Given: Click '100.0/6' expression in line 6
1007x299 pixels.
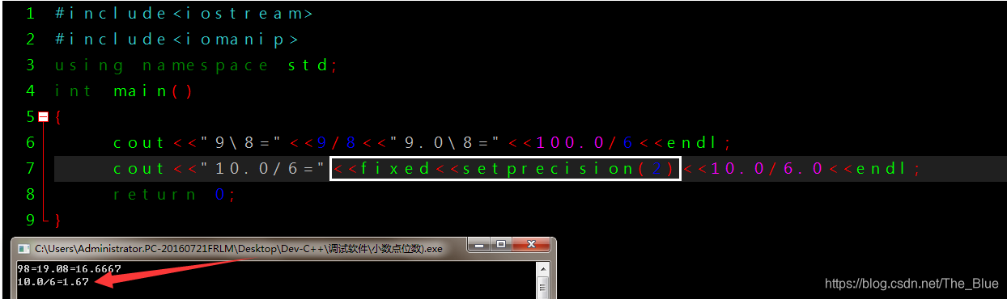Looking at the screenshot, I should 584,143.
